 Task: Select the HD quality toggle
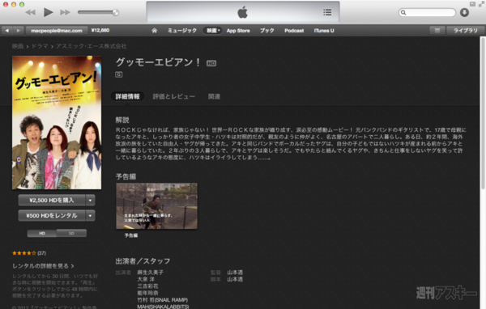[x=42, y=233]
